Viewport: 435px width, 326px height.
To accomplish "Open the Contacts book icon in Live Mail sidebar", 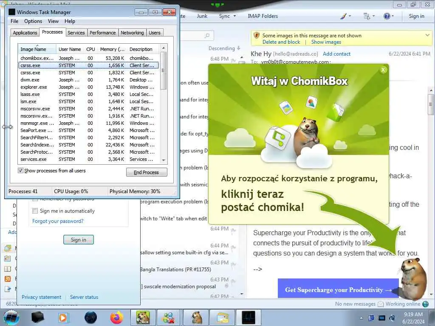I will click(x=8, y=269).
